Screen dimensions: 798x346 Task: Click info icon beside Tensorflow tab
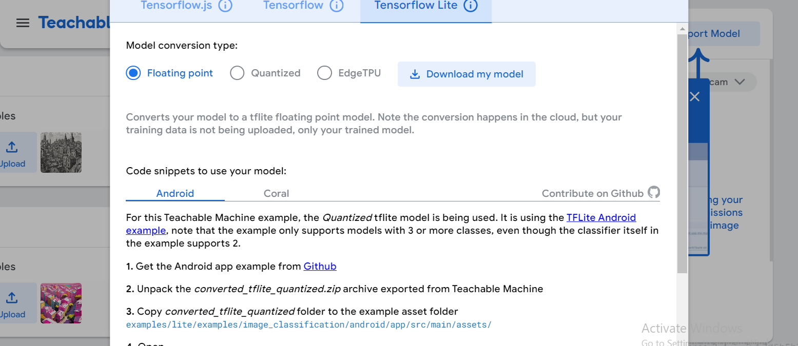(x=336, y=6)
